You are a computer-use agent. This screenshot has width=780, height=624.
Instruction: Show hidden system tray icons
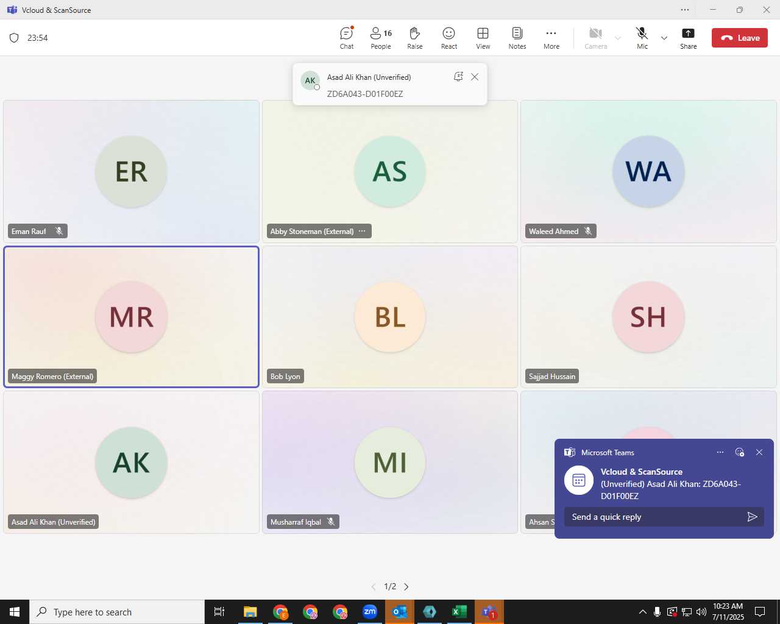pos(642,612)
